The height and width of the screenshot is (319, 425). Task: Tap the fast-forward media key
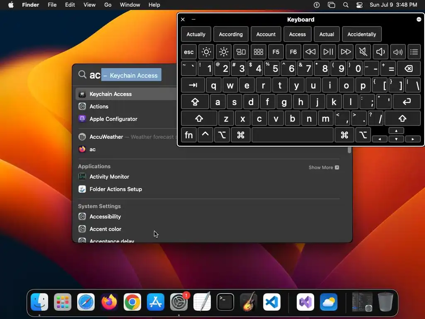pos(346,52)
